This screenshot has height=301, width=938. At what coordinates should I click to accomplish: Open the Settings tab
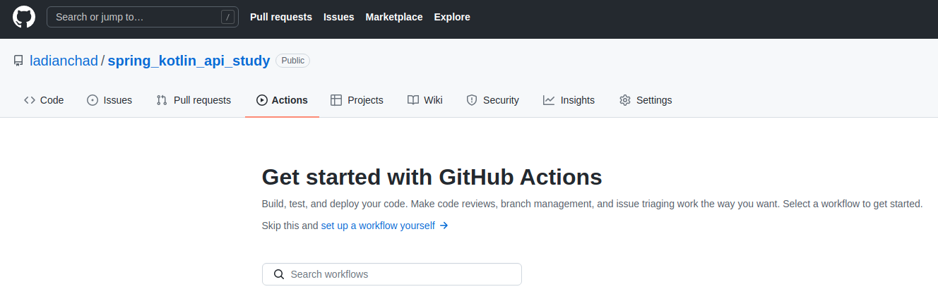click(646, 100)
